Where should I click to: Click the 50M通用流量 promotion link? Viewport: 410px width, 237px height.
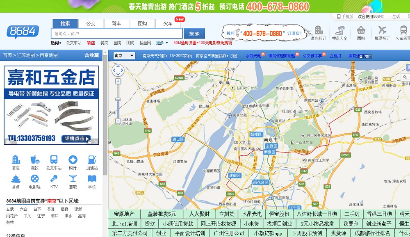click(x=203, y=43)
